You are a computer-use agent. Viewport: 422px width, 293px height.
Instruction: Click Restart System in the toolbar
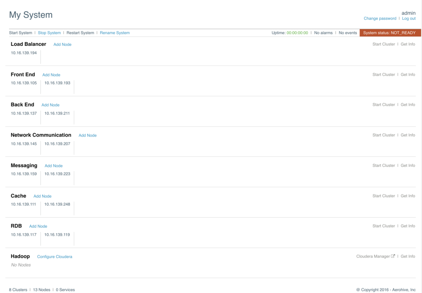click(x=80, y=33)
